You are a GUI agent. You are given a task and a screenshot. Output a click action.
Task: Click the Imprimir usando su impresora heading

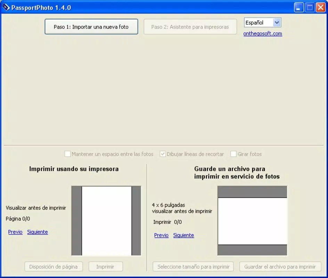(74, 169)
